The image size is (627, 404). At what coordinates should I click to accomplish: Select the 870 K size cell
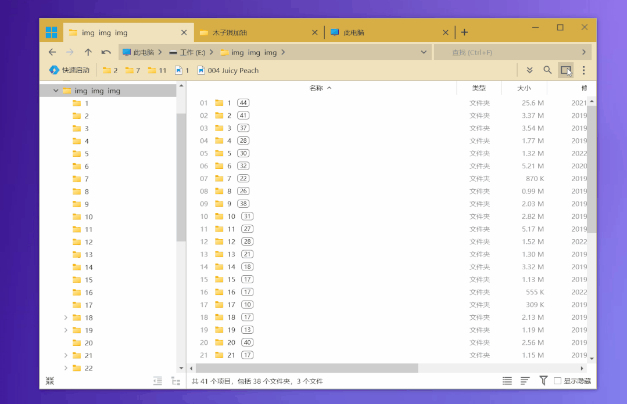coord(535,179)
